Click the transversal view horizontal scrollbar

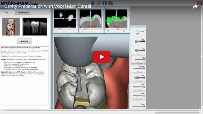point(65,28)
